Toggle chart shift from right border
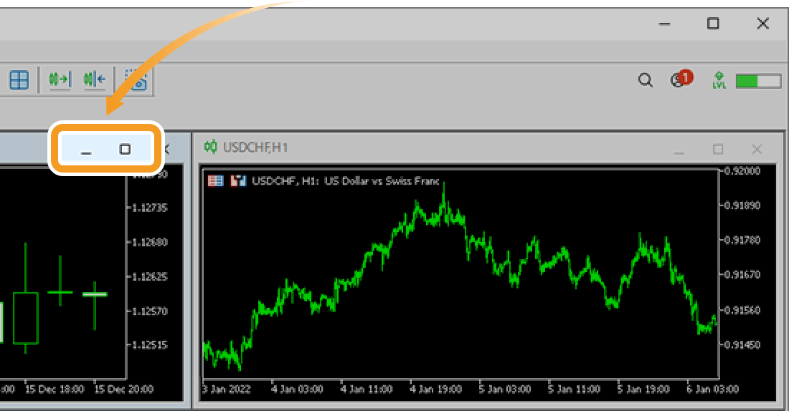The image size is (789, 411). point(94,79)
